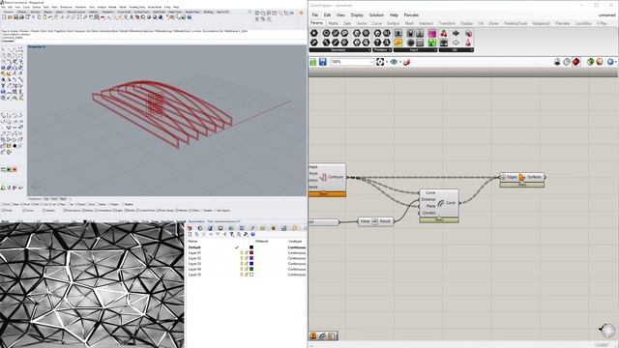This screenshot has width=619, height=348.
Task: Open the Pancake menu in Grasshopper
Action: [x=411, y=15]
